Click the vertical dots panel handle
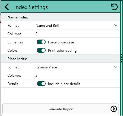Screen dimensions: 123x116 [122, 58]
